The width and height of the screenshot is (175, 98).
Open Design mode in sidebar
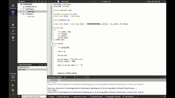coord(13,19)
